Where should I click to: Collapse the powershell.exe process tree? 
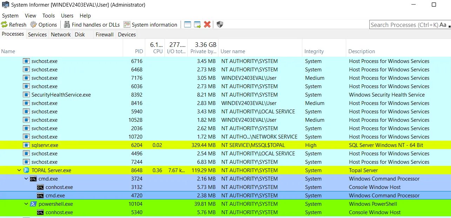(26, 204)
